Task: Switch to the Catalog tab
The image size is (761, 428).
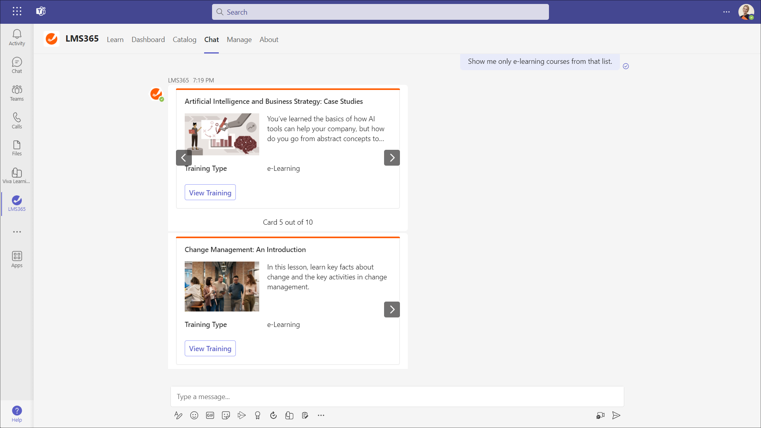Action: tap(184, 40)
